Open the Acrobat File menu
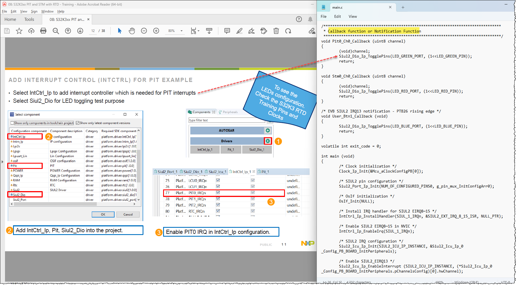Viewport: 516px width, 285px height. click(4, 11)
